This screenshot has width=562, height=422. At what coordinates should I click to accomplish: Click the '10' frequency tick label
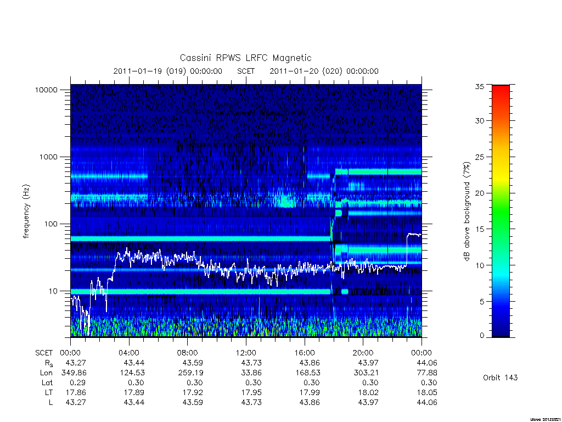point(53,291)
